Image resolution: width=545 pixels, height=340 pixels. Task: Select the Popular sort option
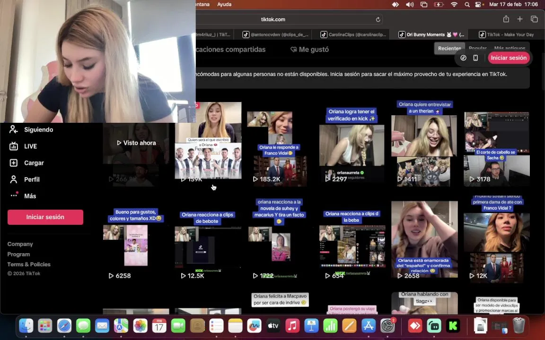pos(477,48)
